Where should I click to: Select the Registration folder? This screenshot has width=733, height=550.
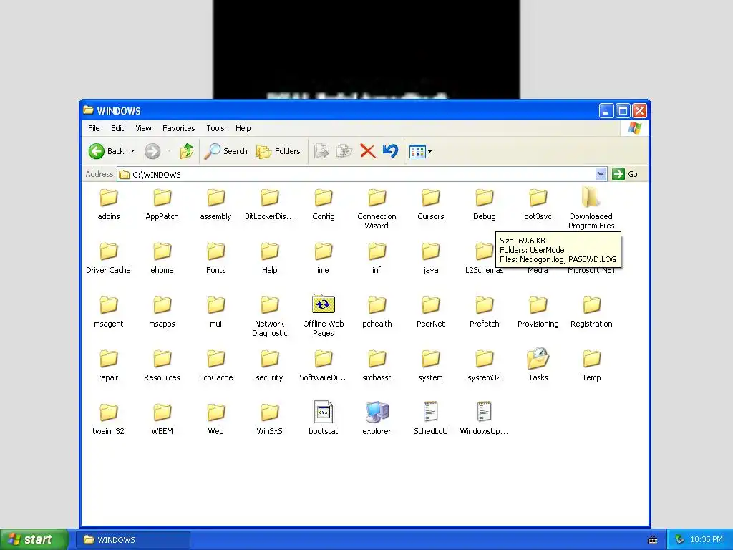pos(591,312)
